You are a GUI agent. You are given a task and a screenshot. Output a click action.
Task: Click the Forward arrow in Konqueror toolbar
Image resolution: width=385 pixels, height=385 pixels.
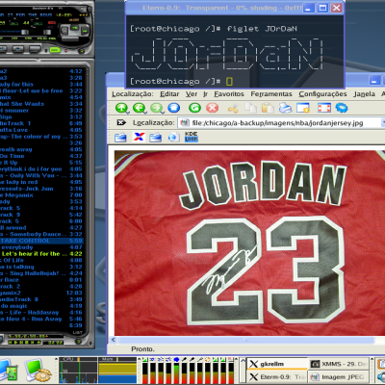coord(157,108)
